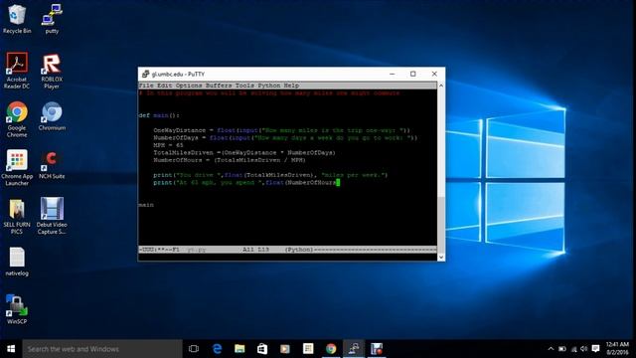Open the nativelog file on desktop
636x358 pixels.
[17, 262]
